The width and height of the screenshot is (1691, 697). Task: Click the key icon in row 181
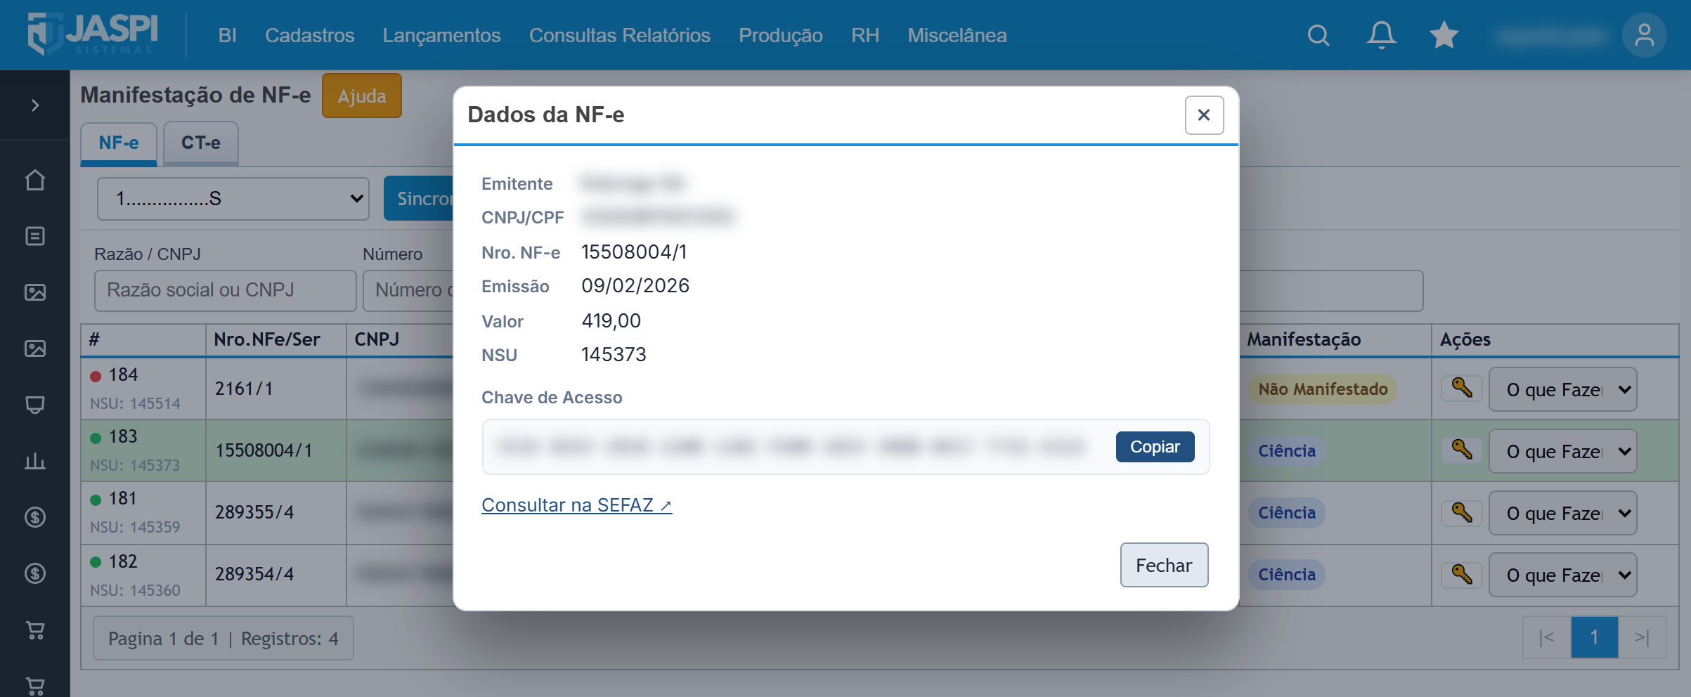pyautogui.click(x=1462, y=513)
